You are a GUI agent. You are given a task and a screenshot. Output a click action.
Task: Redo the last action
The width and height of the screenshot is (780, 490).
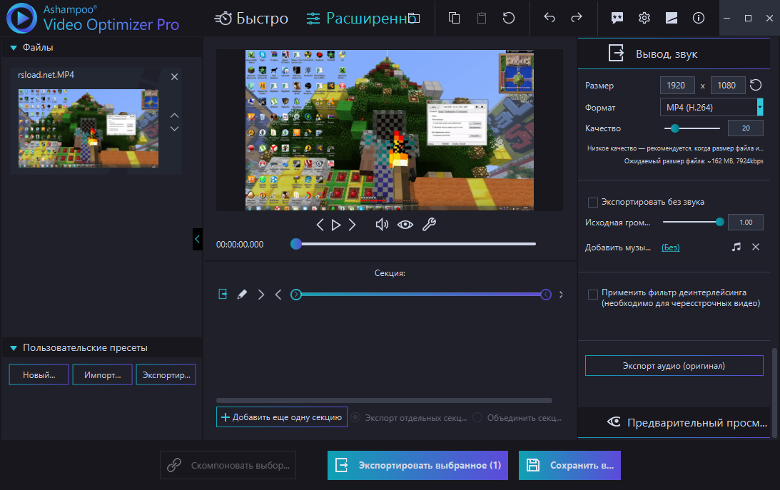pyautogui.click(x=576, y=18)
